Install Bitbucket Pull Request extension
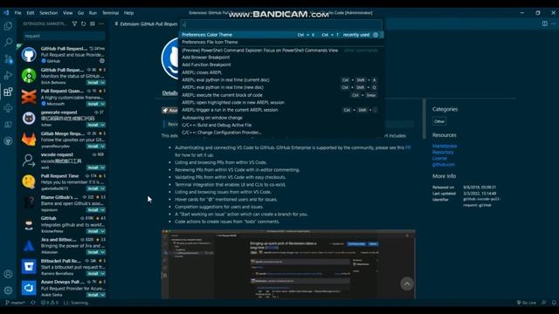The width and height of the screenshot is (559, 314). [93, 273]
